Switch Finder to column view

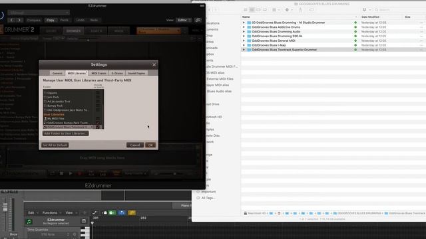tap(258, 10)
